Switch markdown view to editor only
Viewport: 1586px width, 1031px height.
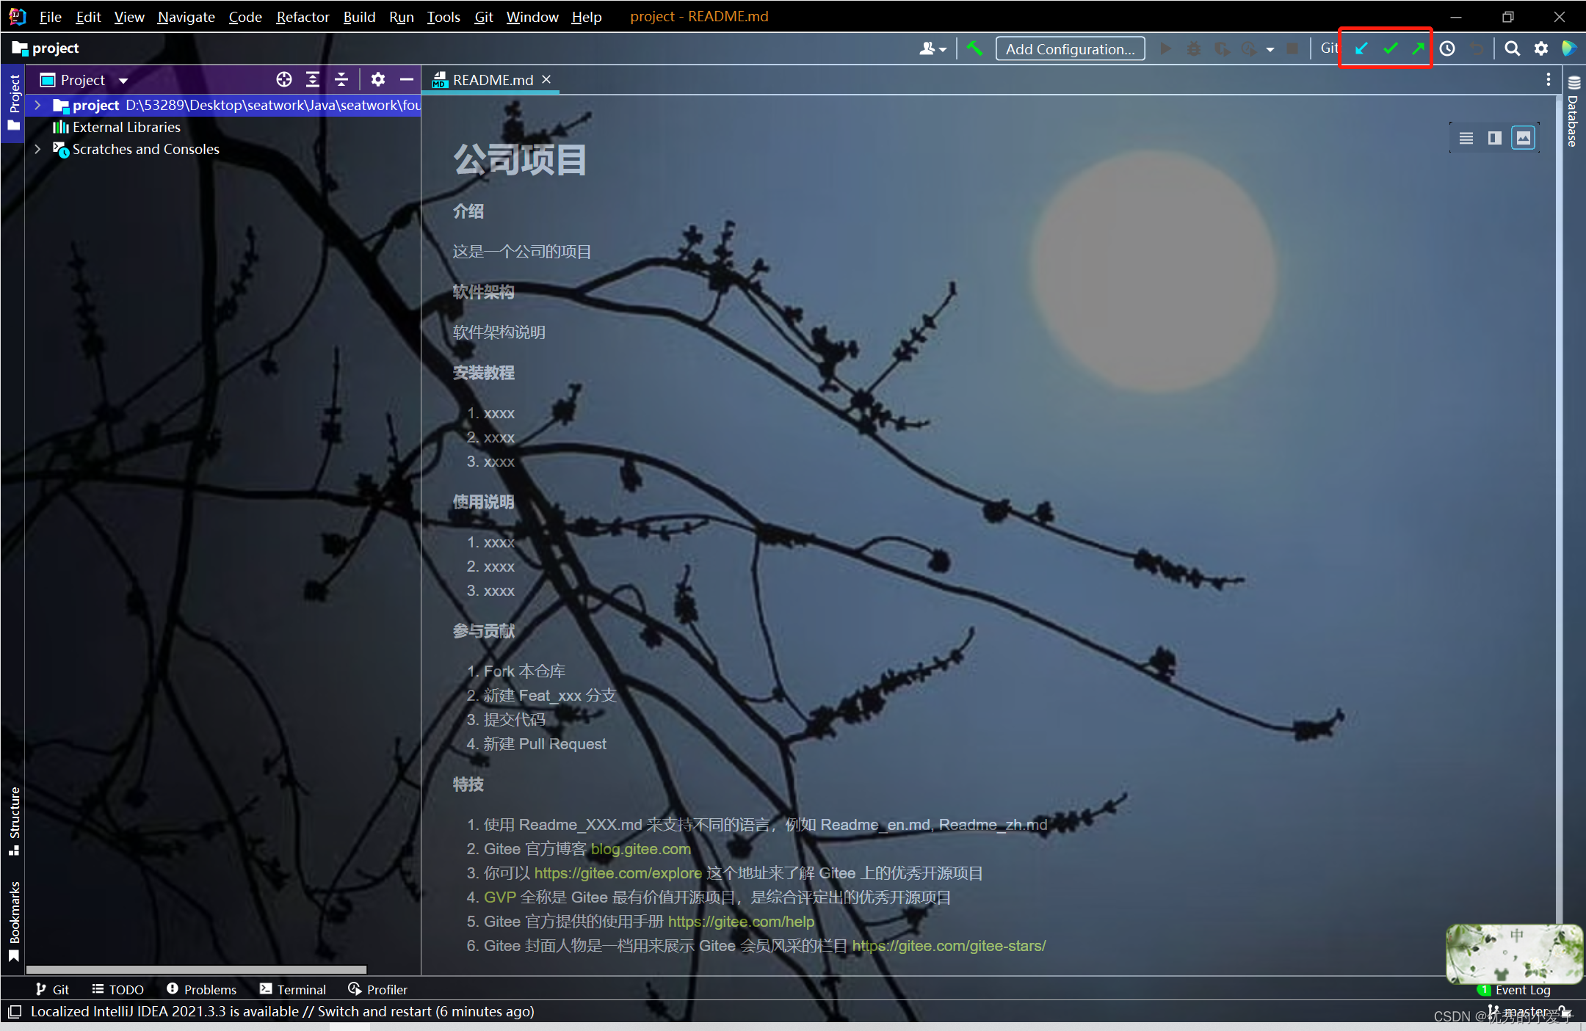click(x=1466, y=138)
